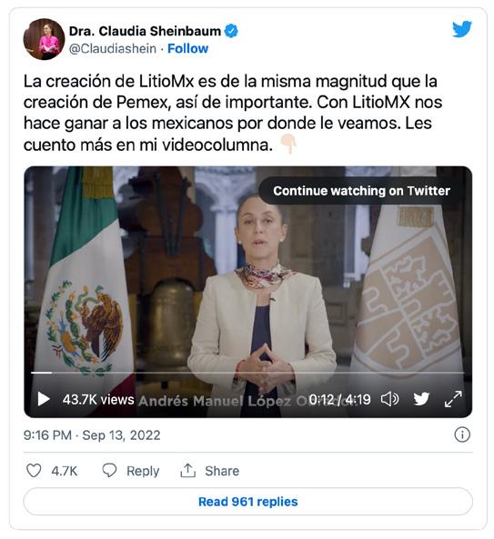Click the Reply label
This screenshot has width=494, height=539.
143,471
